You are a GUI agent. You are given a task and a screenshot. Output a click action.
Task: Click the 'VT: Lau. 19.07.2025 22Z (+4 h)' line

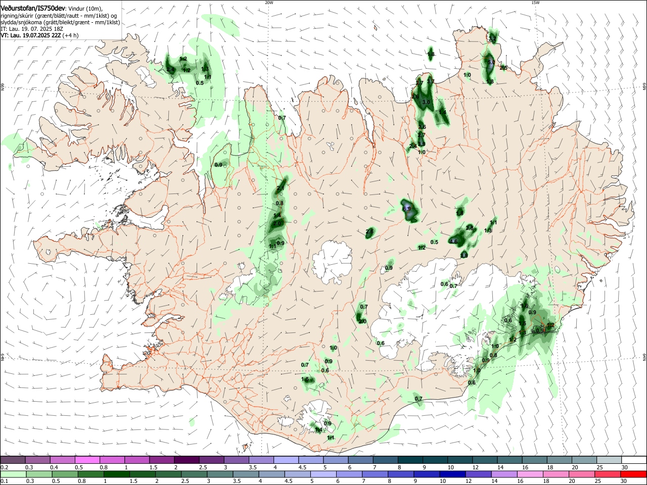(39, 35)
